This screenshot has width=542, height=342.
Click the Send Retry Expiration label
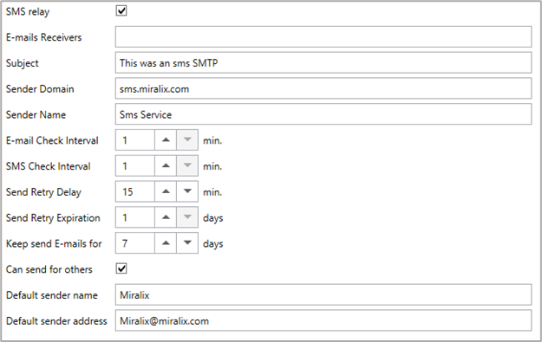click(x=53, y=218)
